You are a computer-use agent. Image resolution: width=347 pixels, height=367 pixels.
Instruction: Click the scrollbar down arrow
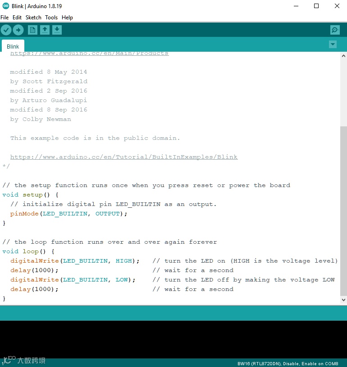tap(343, 300)
